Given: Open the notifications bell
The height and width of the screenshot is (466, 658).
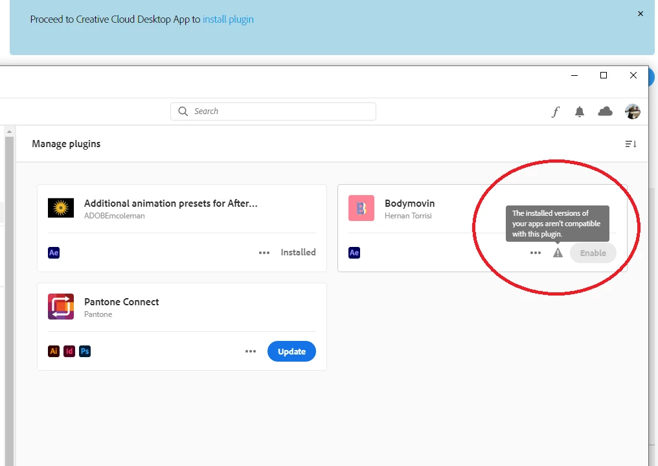Looking at the screenshot, I should (580, 111).
